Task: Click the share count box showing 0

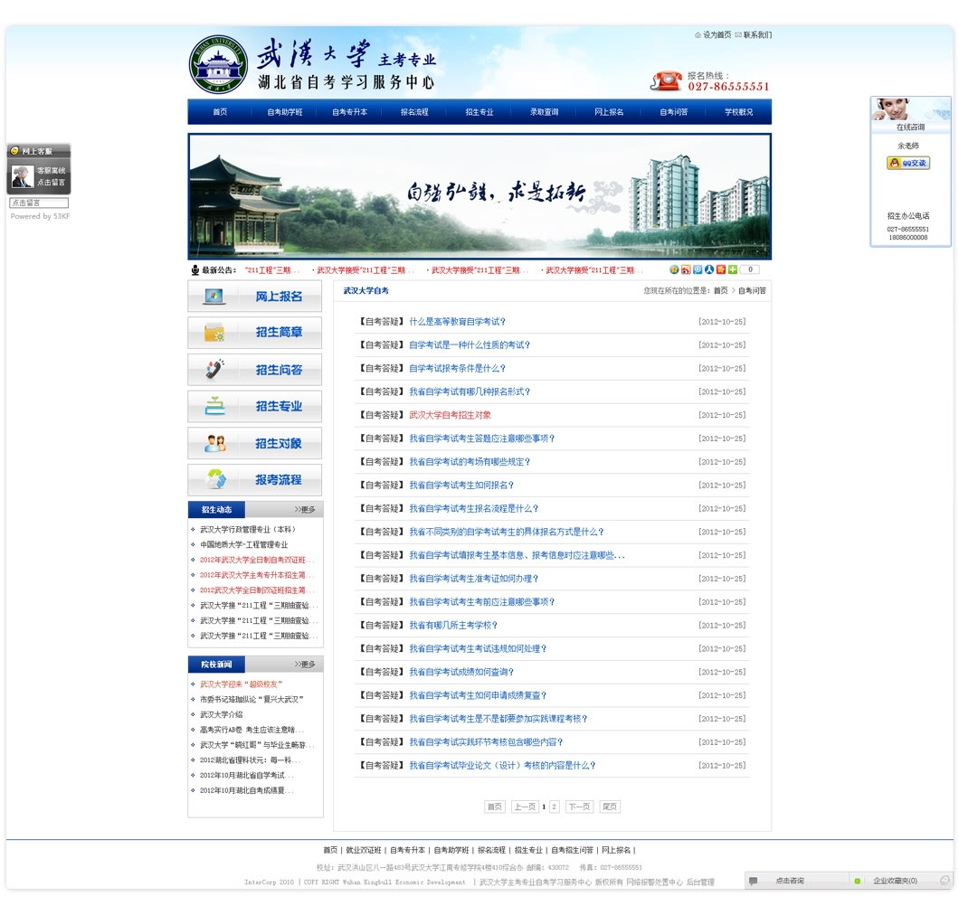Action: 749,269
